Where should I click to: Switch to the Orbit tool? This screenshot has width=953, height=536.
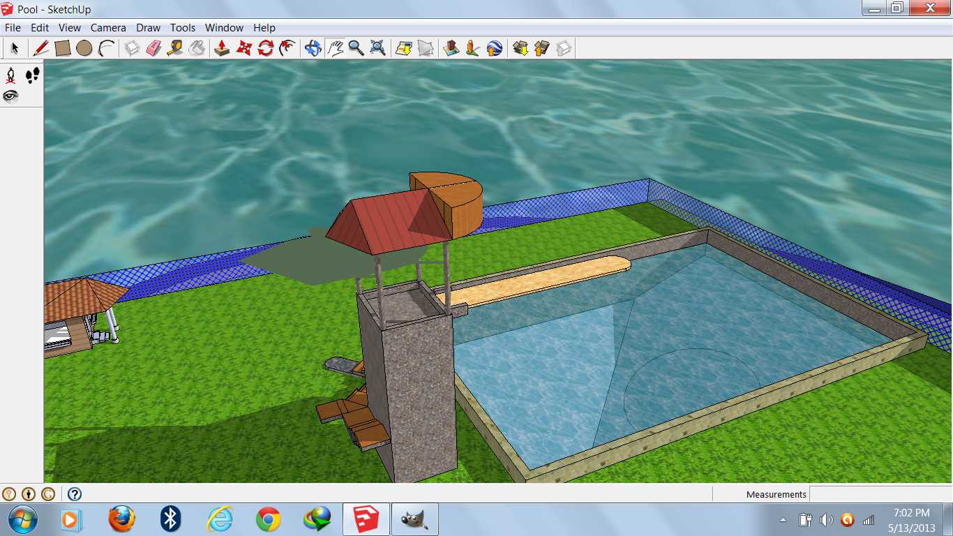tap(313, 48)
